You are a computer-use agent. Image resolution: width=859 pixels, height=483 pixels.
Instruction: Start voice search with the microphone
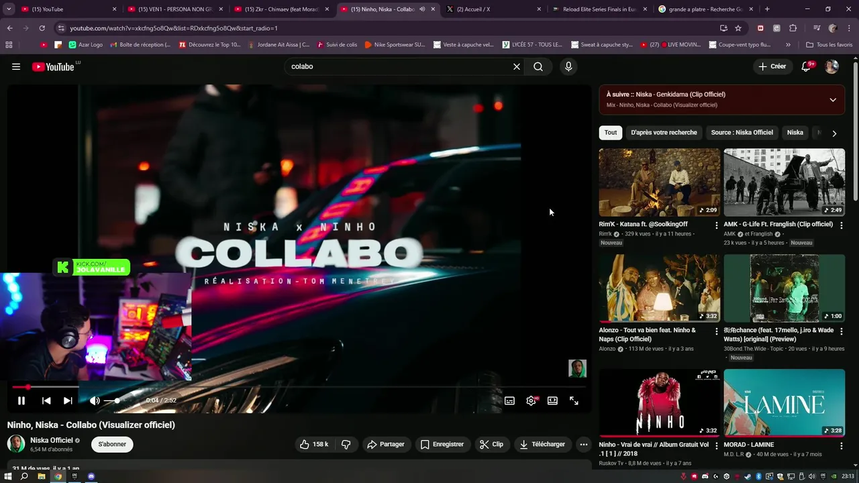click(568, 66)
